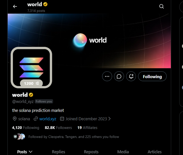Expand the chevron after Joined December 2023
This screenshot has width=183, height=155.
click(110, 119)
